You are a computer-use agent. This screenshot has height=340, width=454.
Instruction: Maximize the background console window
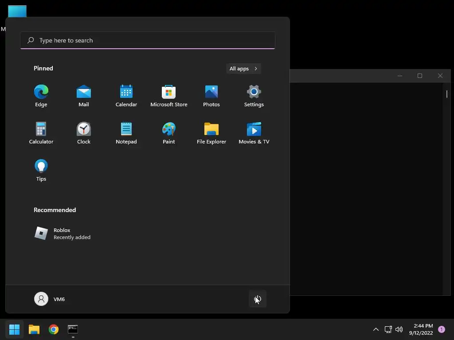pos(420,76)
